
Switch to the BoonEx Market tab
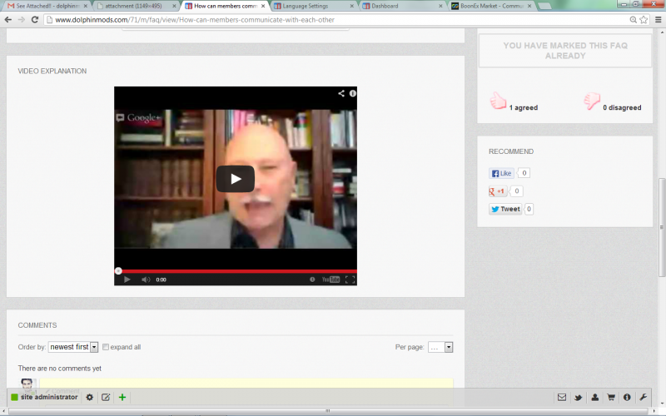491,6
